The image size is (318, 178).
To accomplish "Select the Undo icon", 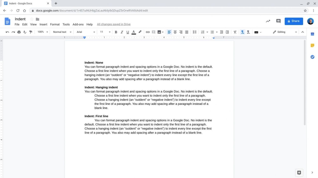I will [x=7, y=32].
